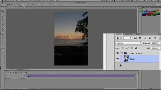Screen dimensions: 161x90
Task: Click the Render Video arrow icon
Action: (x=8, y=89)
